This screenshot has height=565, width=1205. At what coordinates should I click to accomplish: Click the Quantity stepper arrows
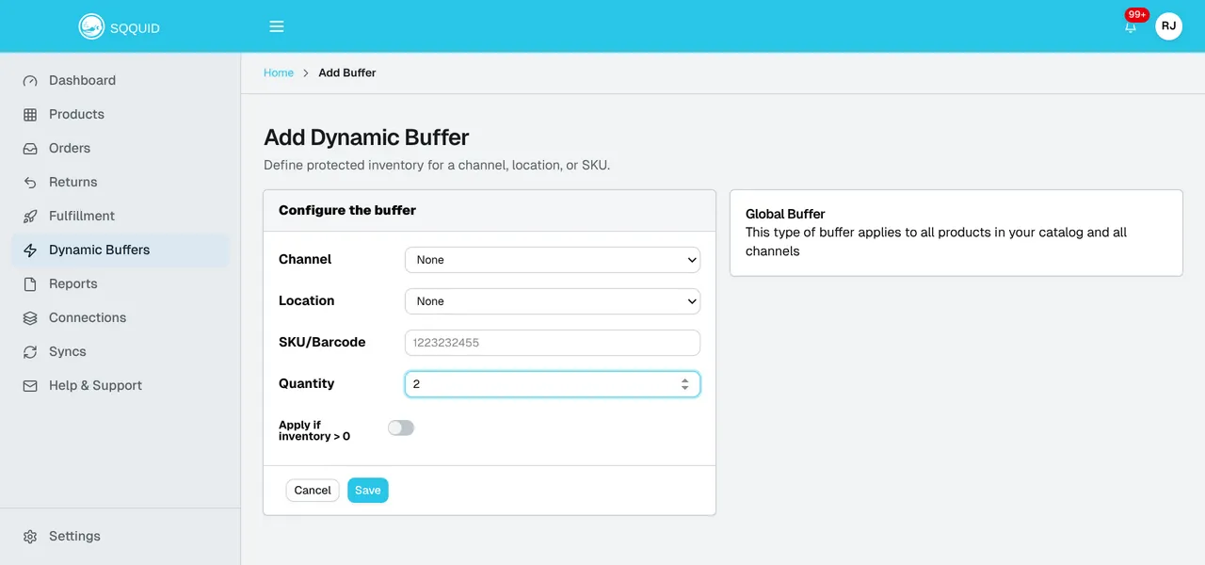click(x=685, y=384)
